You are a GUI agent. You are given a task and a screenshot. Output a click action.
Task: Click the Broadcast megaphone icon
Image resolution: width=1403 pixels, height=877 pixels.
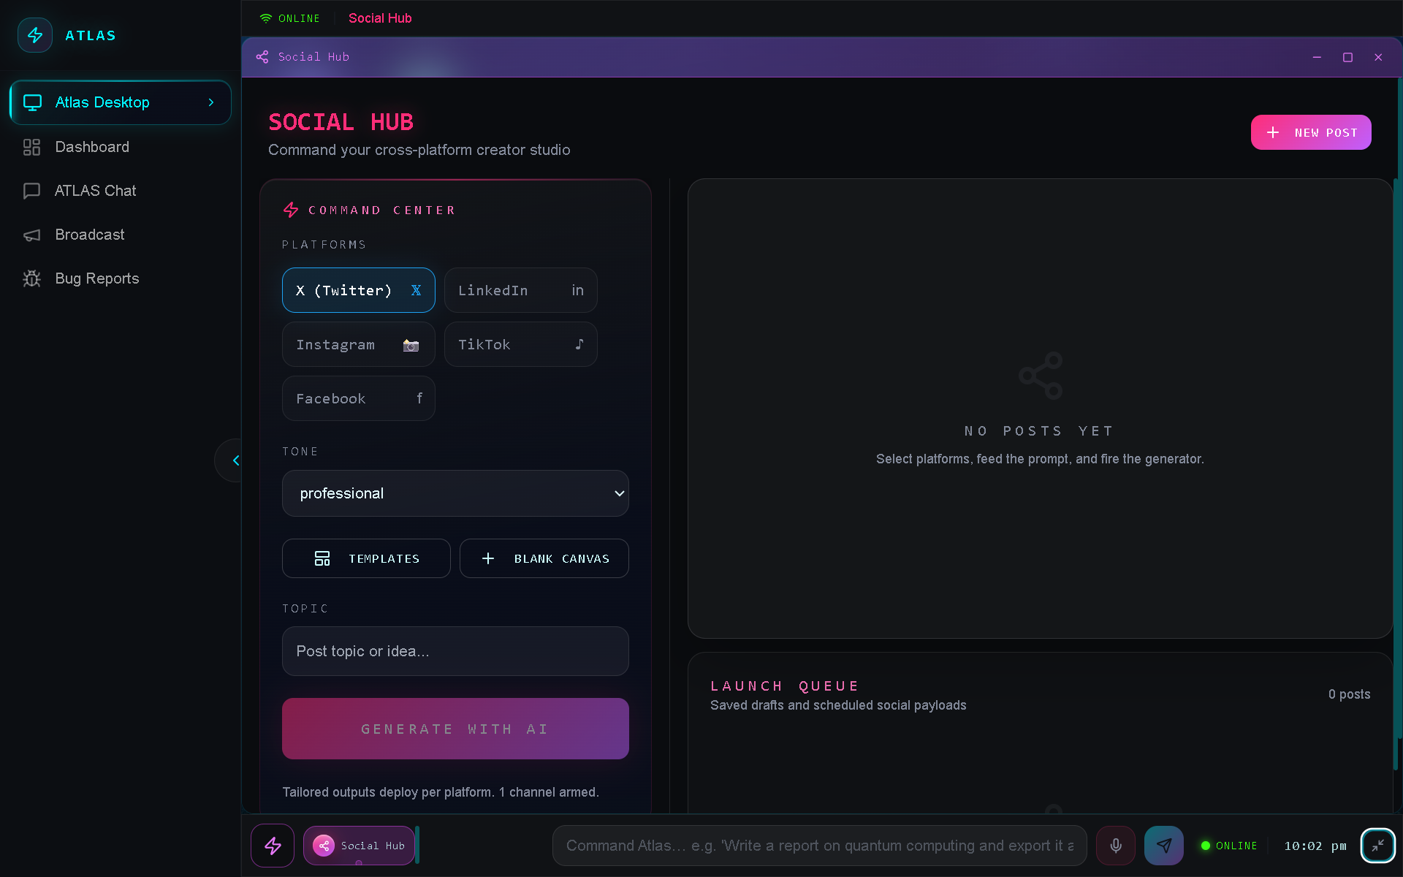[x=31, y=235]
